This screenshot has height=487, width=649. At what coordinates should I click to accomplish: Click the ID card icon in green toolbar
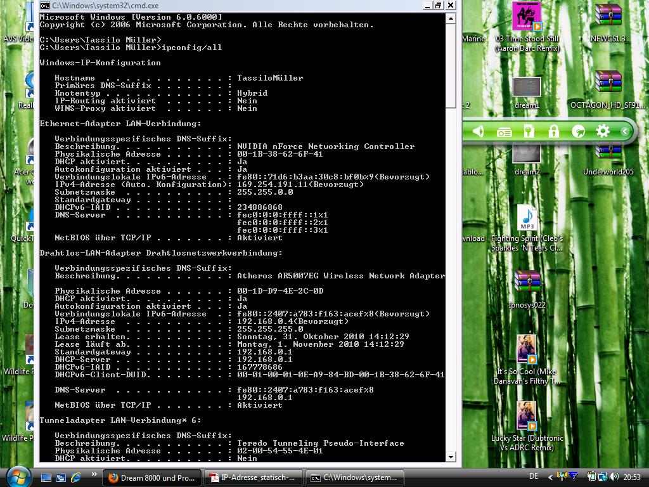(x=504, y=131)
